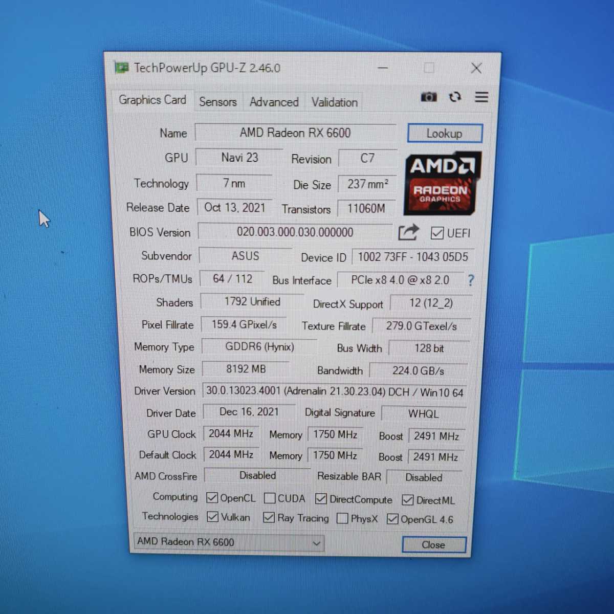Toggle the DirectML checkbox
This screenshot has width=614, height=614.
click(408, 500)
